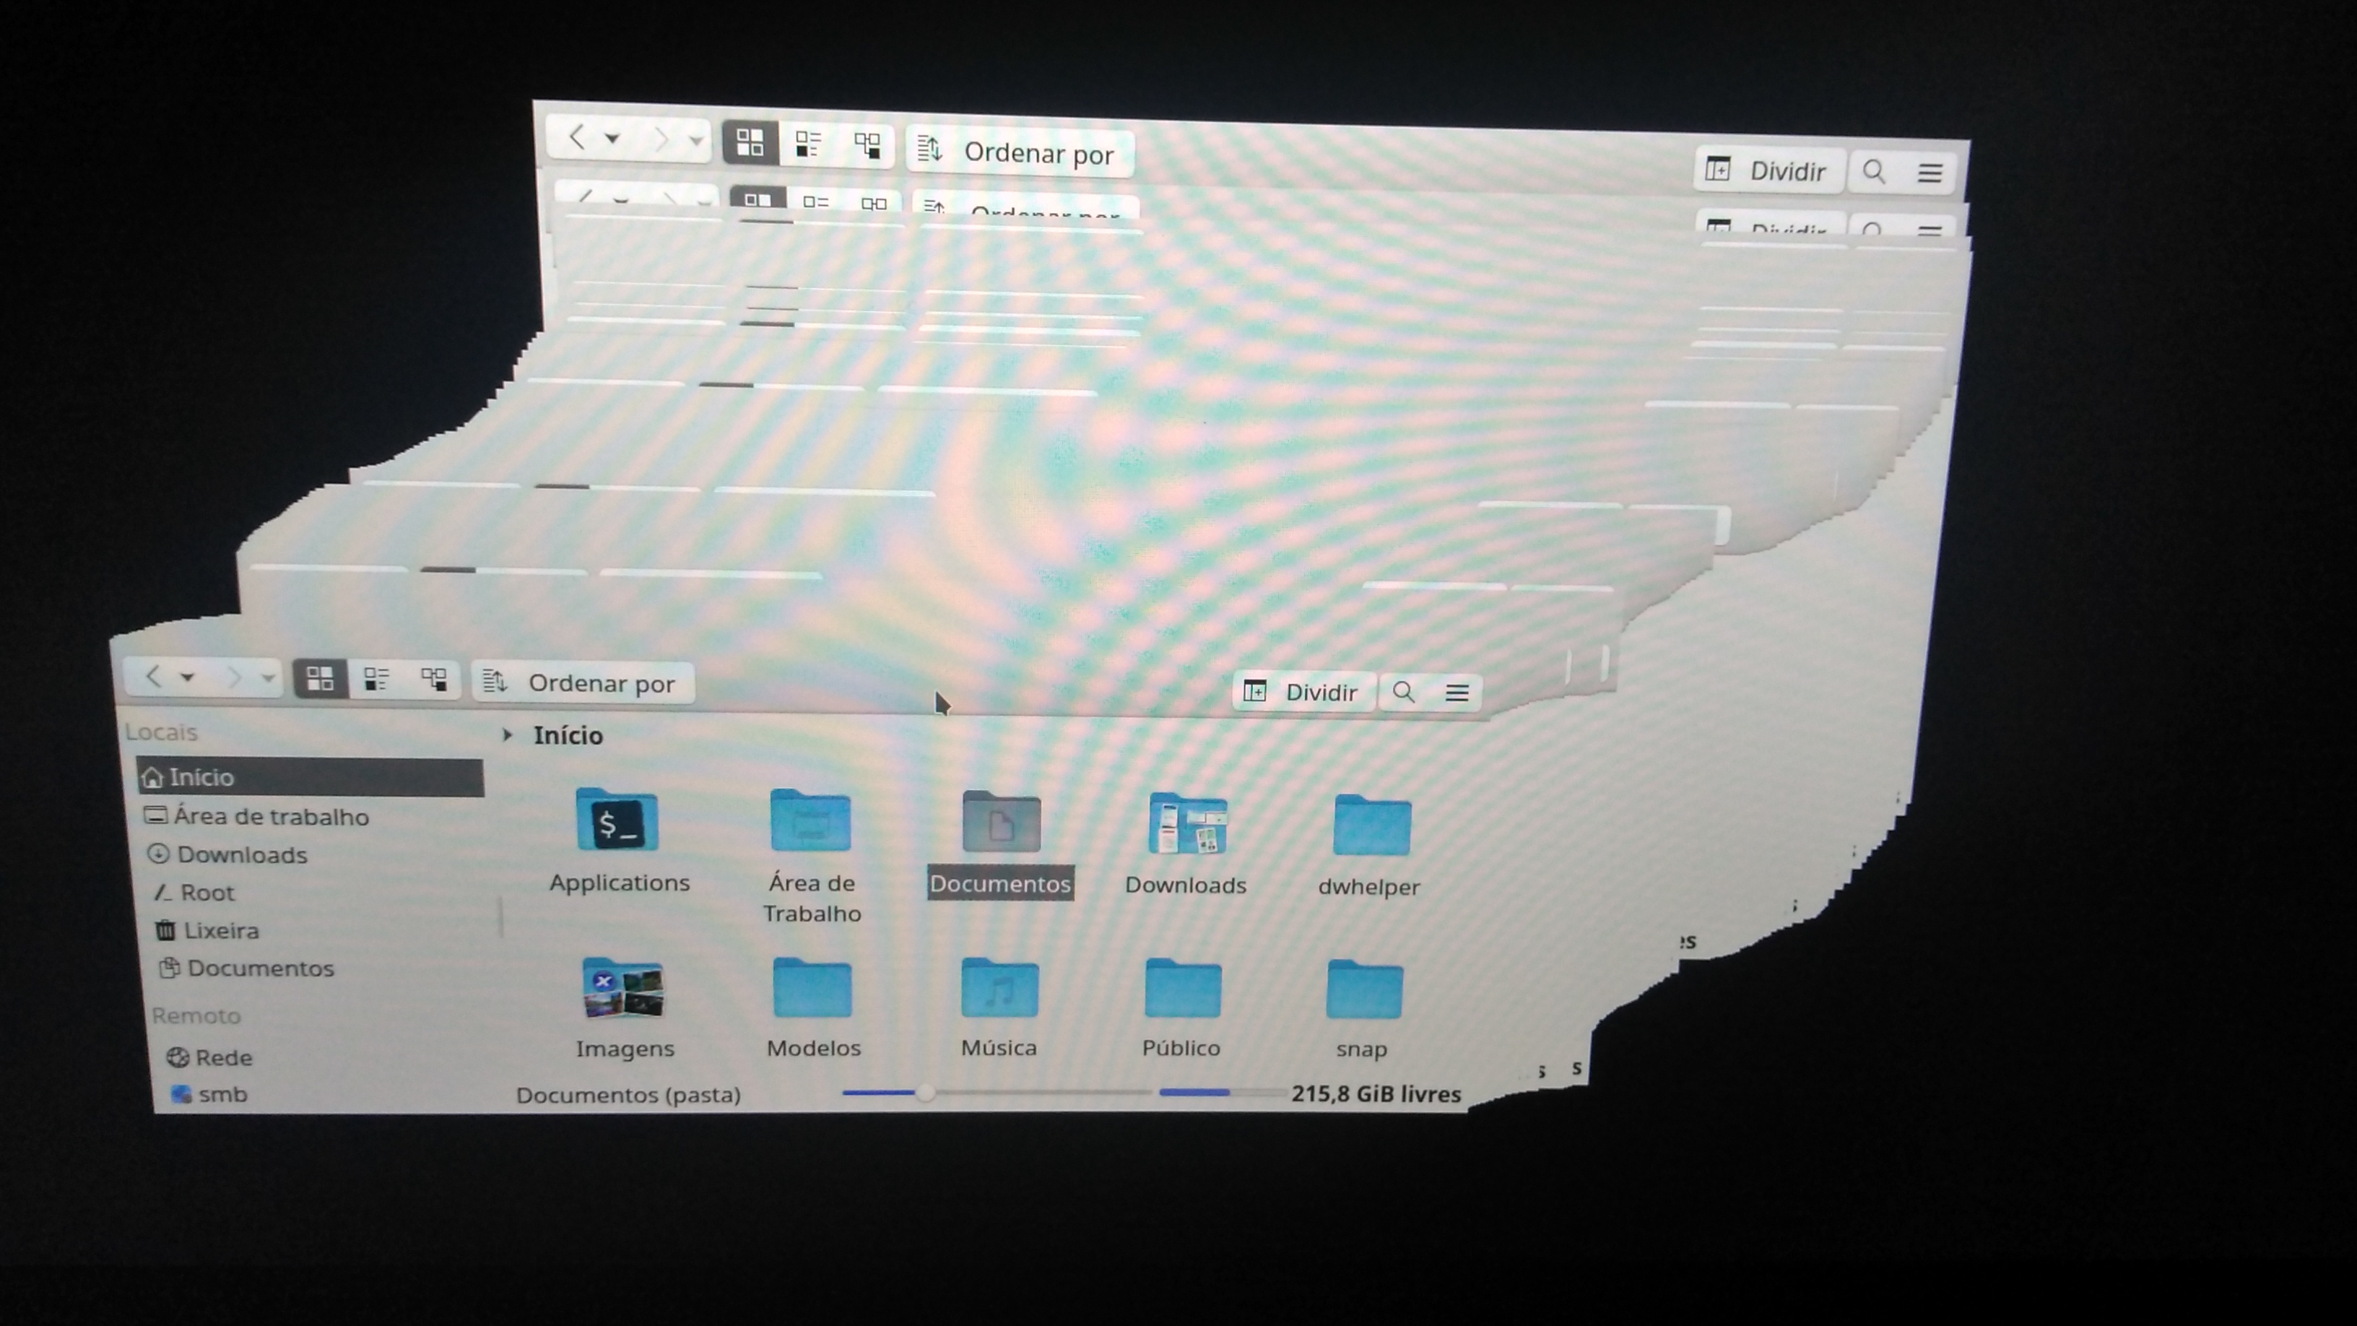
Task: Select the Applications folder icon
Action: [619, 821]
